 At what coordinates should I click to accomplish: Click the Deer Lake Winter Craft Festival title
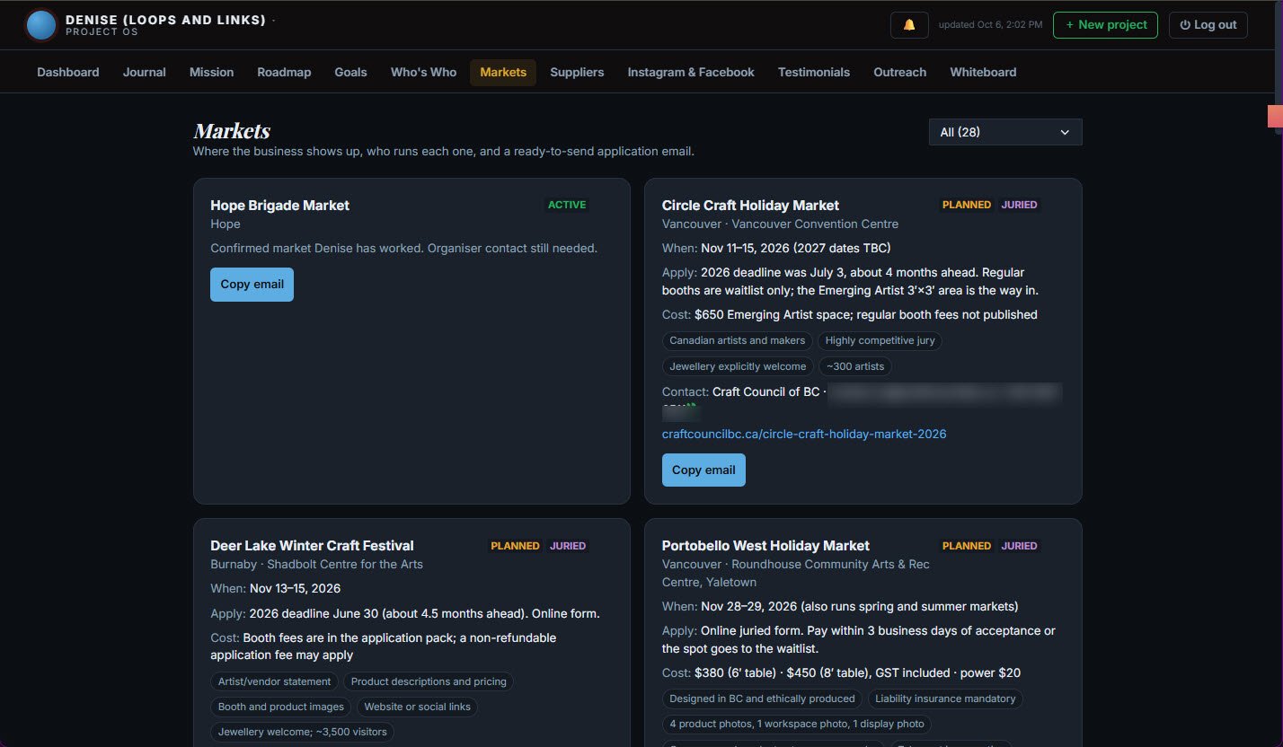(312, 546)
